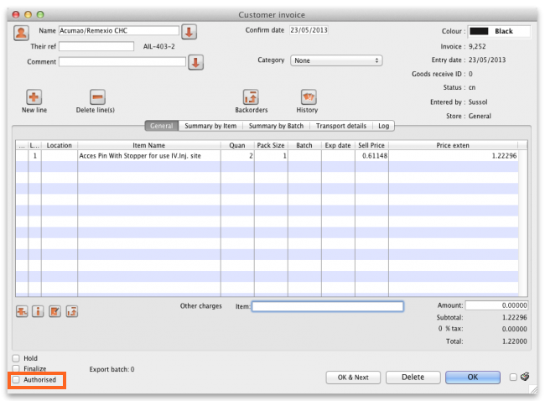This screenshot has height=401, width=545.
Task: Open the Category dropdown
Action: 336,60
